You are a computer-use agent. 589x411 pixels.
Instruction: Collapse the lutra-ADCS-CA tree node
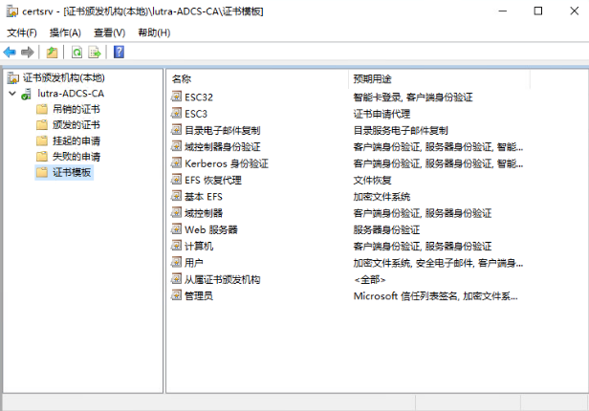[x=12, y=94]
